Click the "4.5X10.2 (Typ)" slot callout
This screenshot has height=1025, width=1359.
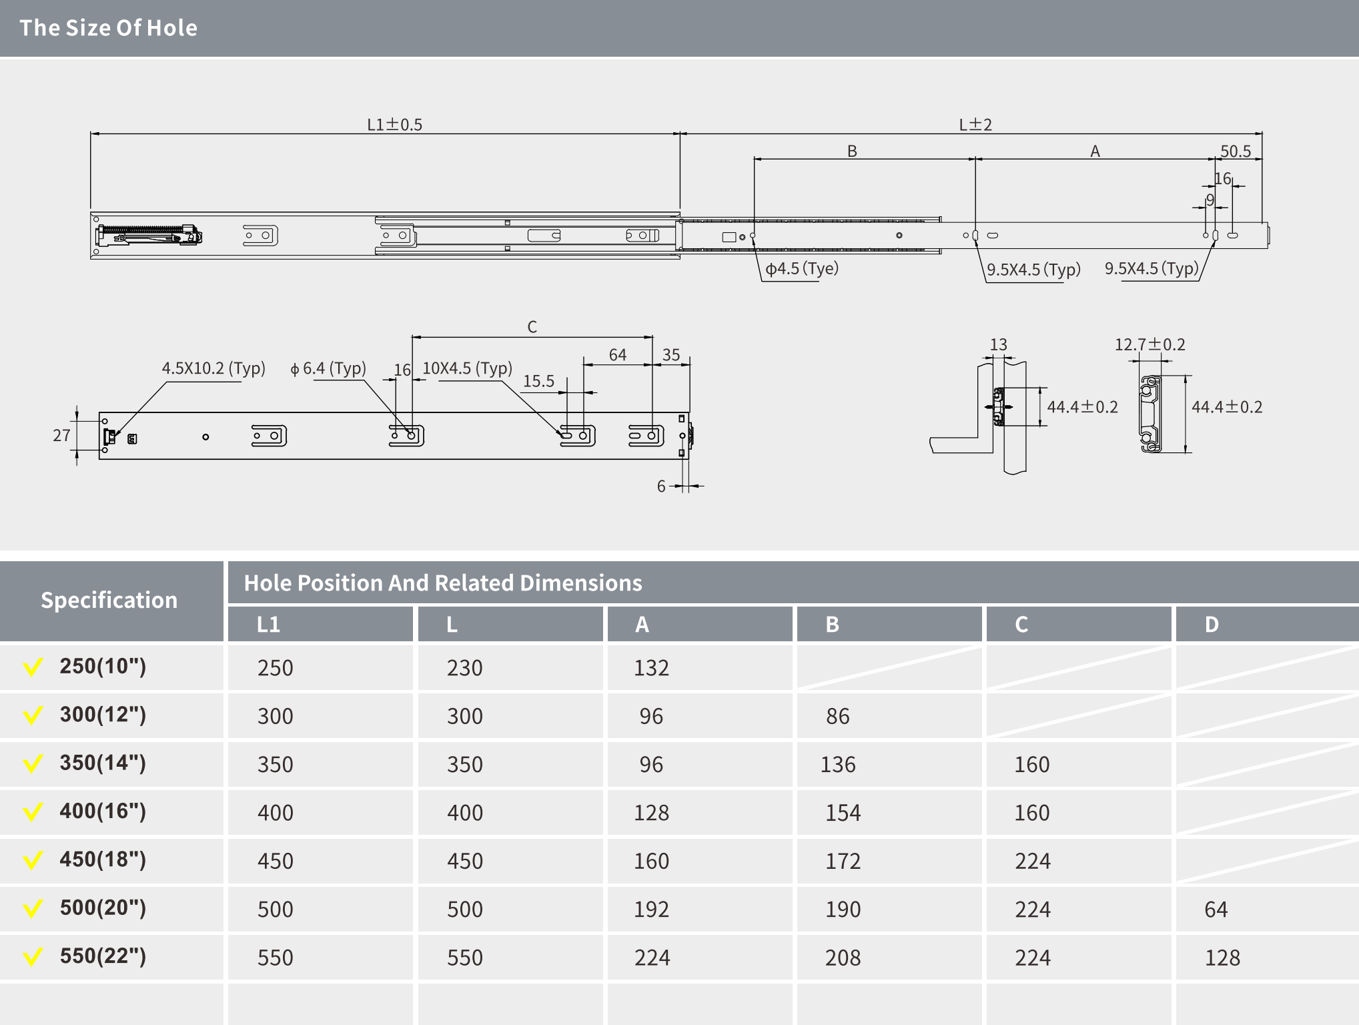coord(213,368)
